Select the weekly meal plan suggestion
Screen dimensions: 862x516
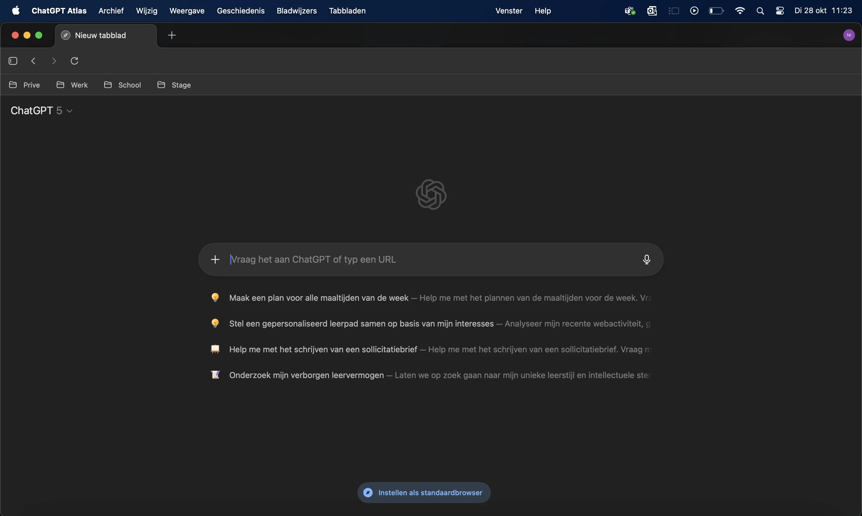(x=318, y=298)
